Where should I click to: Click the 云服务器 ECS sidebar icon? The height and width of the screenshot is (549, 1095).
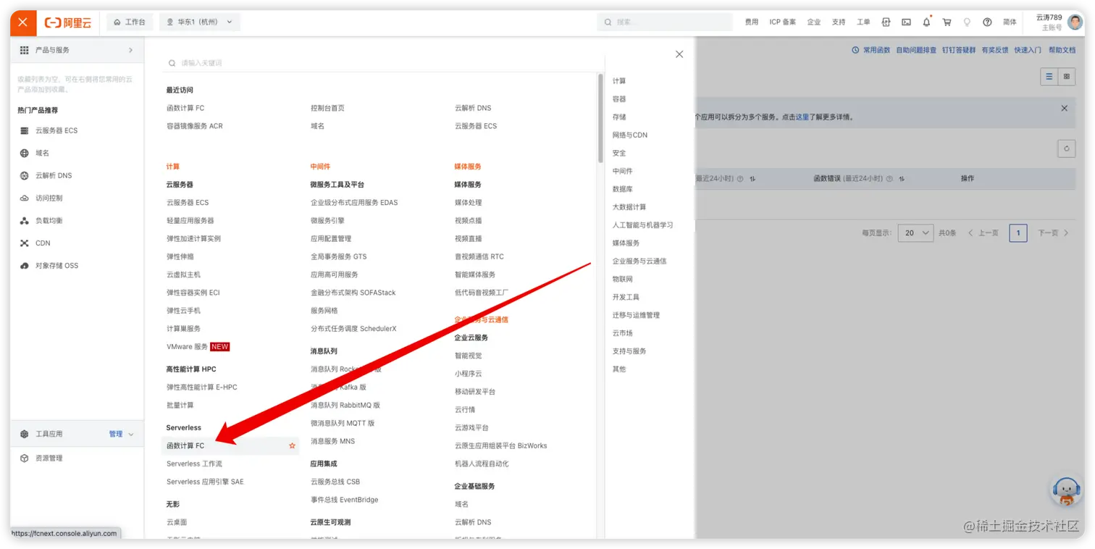pyautogui.click(x=25, y=130)
